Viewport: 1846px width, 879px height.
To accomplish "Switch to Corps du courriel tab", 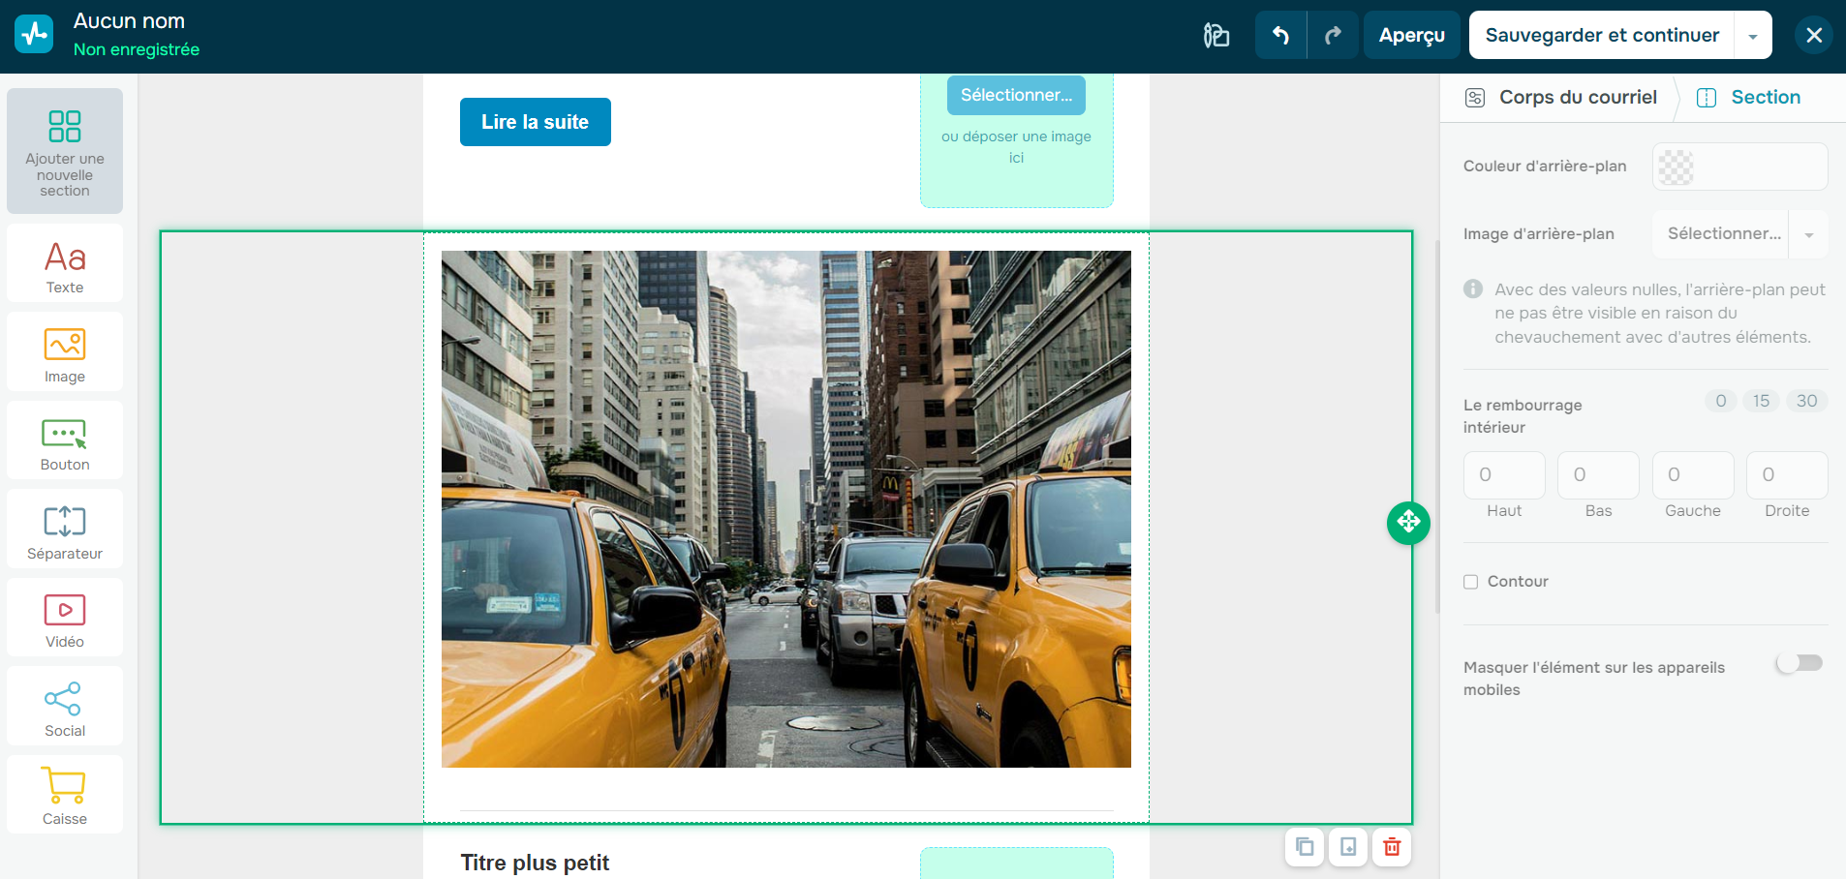I will pos(1561,98).
